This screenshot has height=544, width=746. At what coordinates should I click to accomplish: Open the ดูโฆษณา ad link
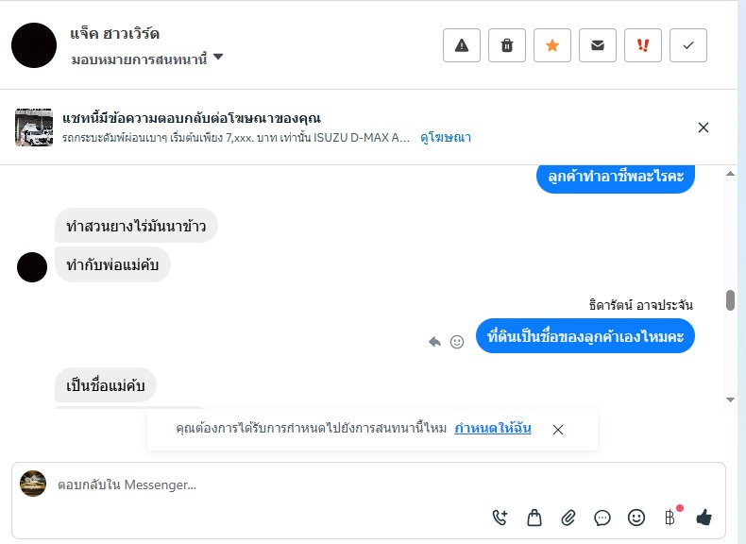click(446, 138)
